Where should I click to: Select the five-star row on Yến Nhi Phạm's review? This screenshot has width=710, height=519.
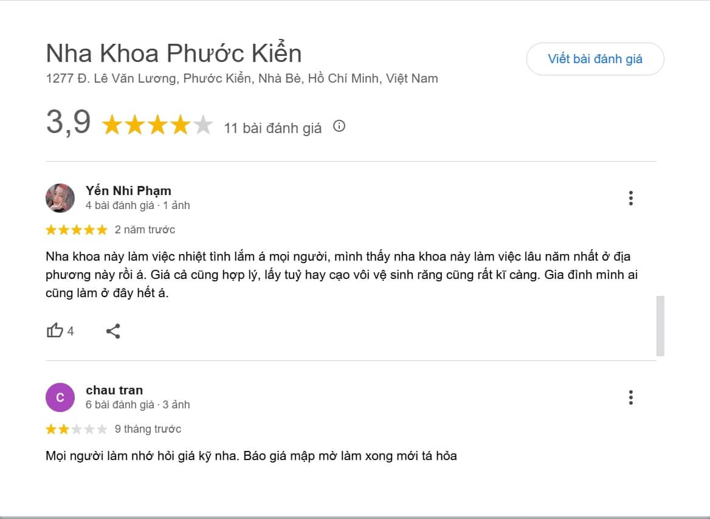point(76,230)
